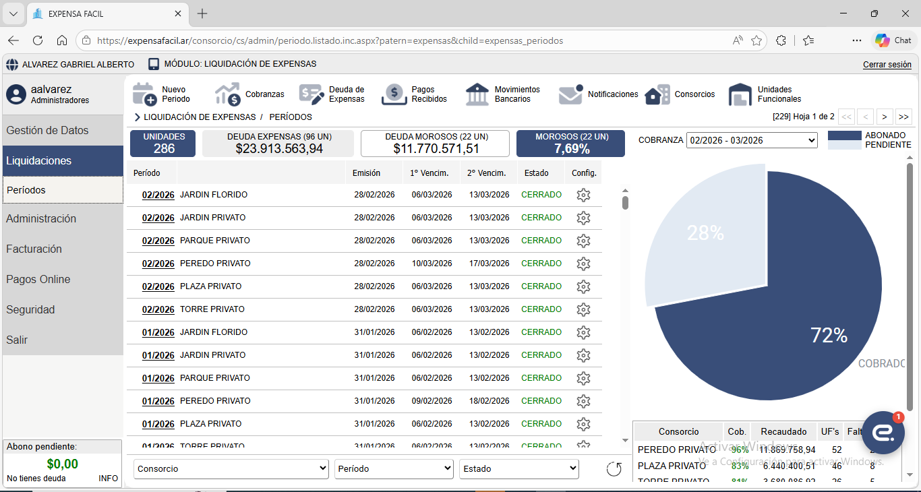Open Unidades Funcionales icon
This screenshot has width=921, height=492.
tap(740, 94)
